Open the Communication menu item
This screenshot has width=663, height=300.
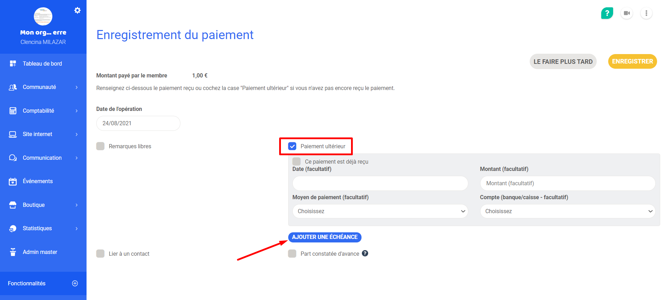tap(43, 158)
